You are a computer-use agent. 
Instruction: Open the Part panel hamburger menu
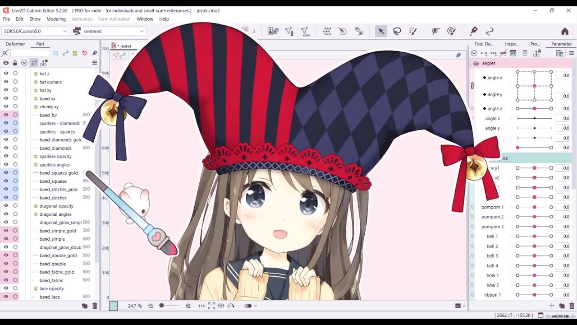pos(95,63)
